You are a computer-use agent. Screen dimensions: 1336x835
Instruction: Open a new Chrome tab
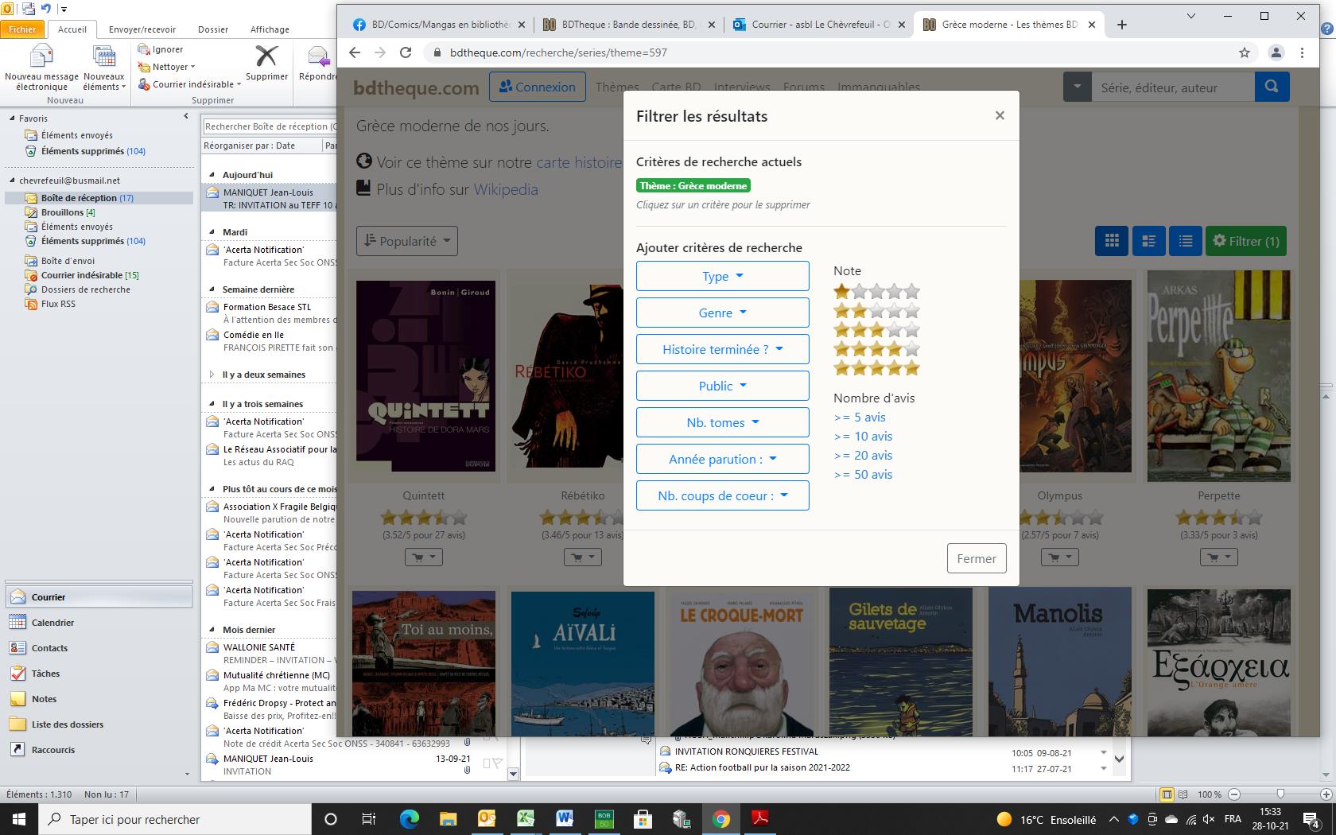click(x=1122, y=25)
